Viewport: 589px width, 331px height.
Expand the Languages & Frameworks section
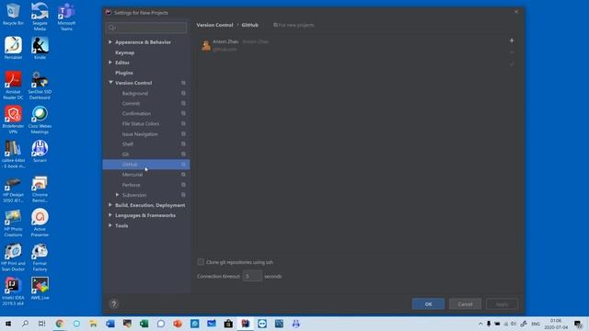tap(110, 215)
